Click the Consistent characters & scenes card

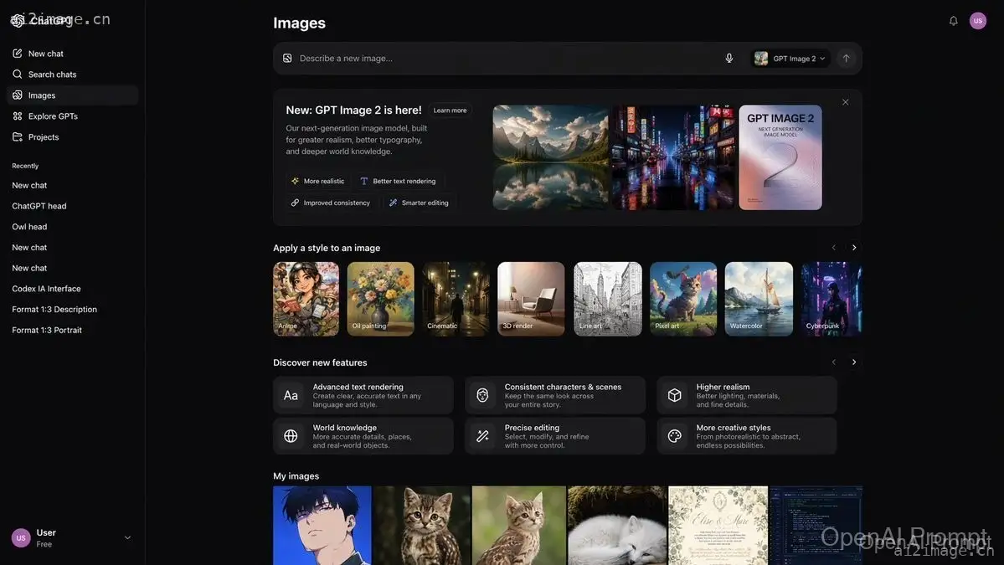pos(555,395)
